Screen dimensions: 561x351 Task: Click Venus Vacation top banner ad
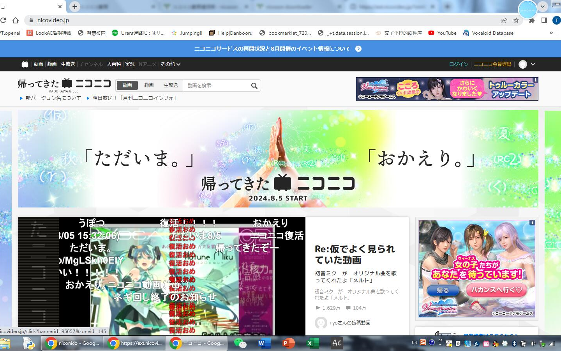[x=447, y=89]
